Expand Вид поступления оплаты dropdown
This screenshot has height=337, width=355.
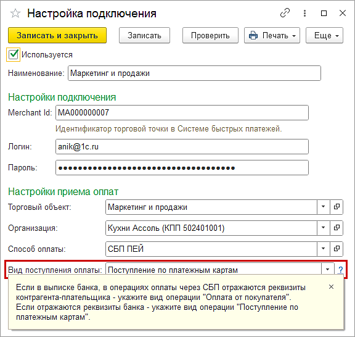[x=328, y=269]
